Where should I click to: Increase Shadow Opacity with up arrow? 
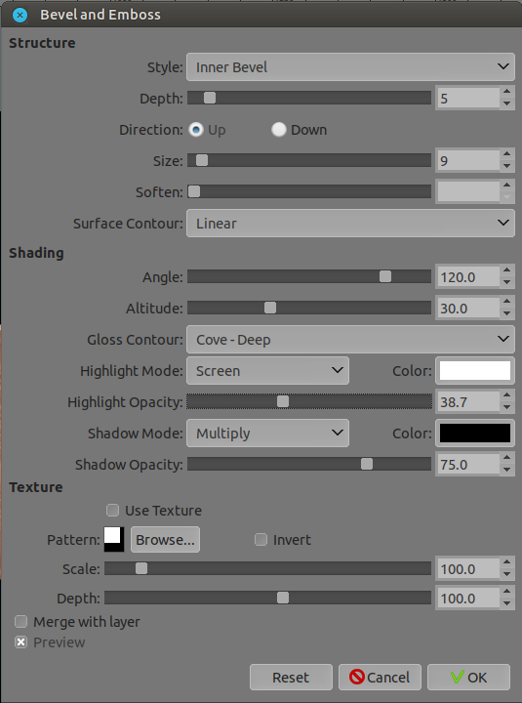[507, 458]
